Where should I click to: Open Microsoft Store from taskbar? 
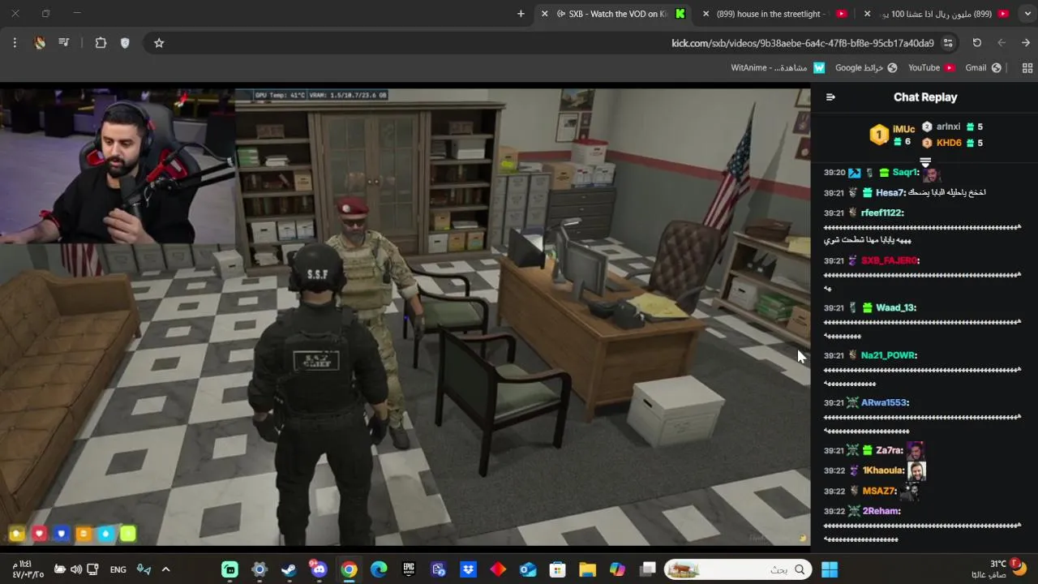pyautogui.click(x=558, y=569)
